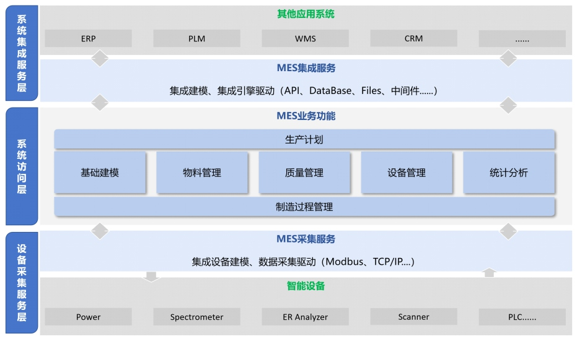Select the Power device box
The height and width of the screenshot is (339, 577).
tap(88, 317)
